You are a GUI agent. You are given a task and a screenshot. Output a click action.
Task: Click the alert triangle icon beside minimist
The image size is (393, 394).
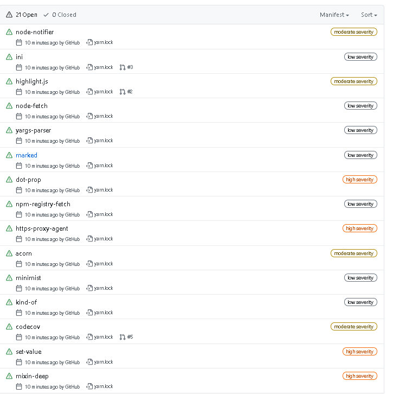pos(9,278)
